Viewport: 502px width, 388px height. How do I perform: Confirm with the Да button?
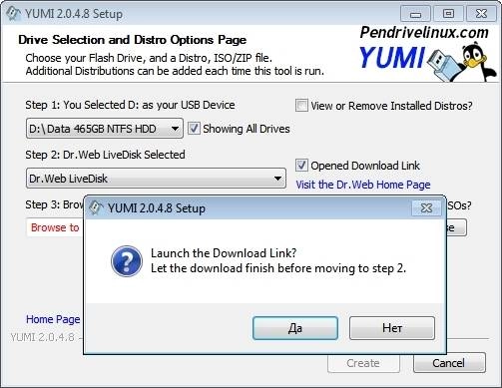pos(295,328)
